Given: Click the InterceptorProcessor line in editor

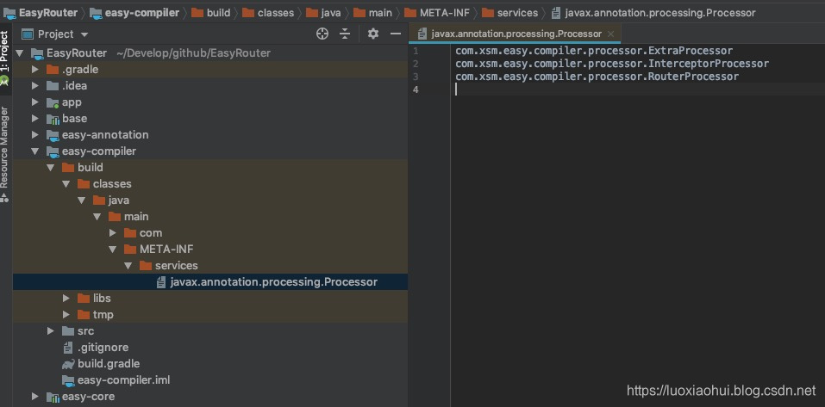Looking at the screenshot, I should [612, 64].
